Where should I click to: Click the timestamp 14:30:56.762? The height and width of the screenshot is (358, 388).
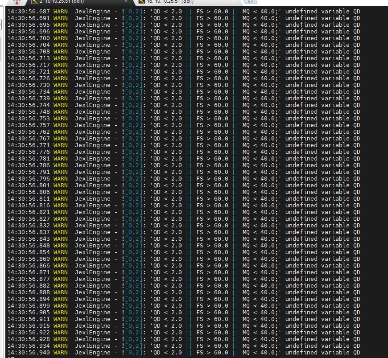[29, 132]
